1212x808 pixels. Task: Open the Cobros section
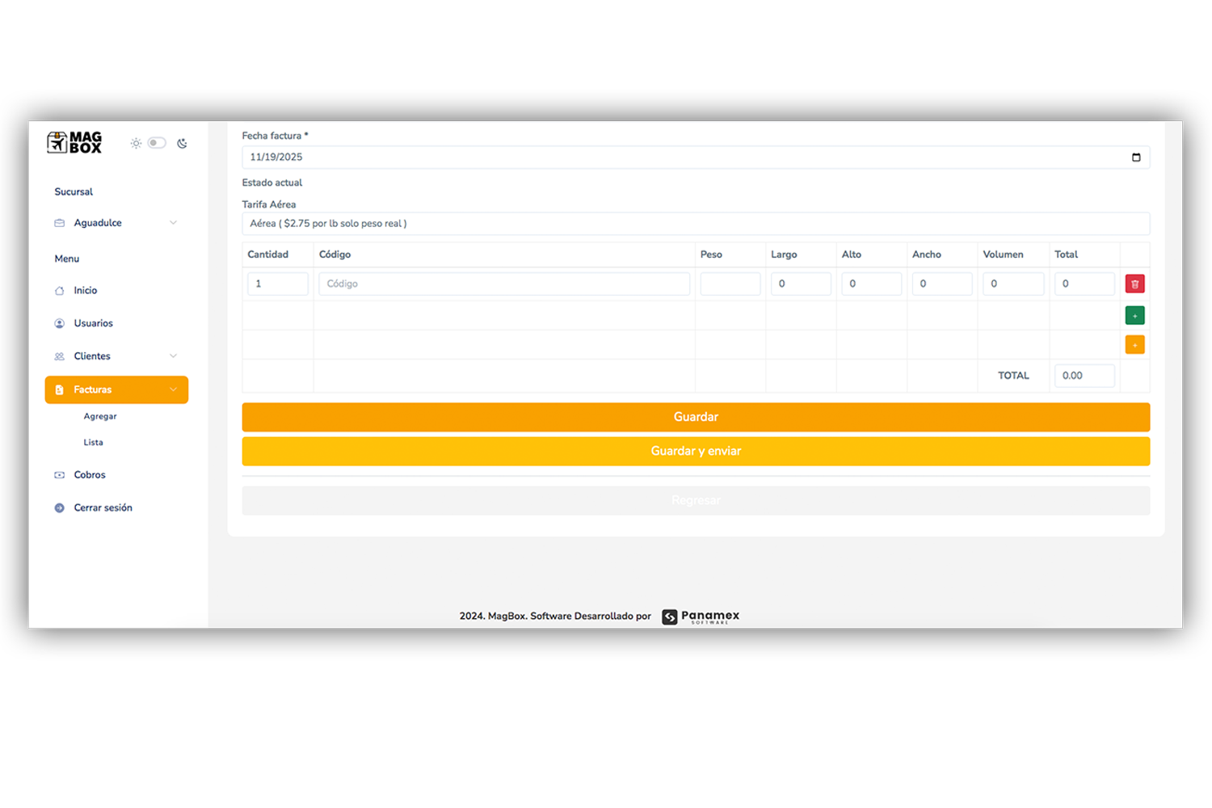[90, 475]
